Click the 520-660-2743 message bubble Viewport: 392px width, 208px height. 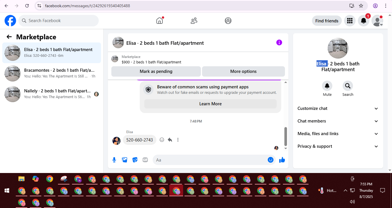[x=139, y=140]
